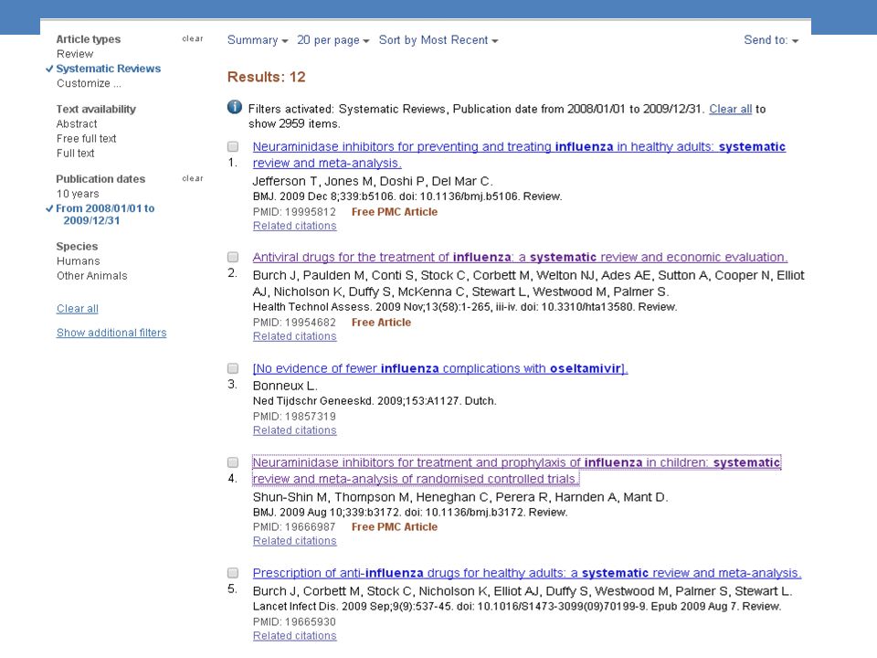Click the Article types heading
Screen dimensions: 877x658
pyautogui.click(x=89, y=39)
